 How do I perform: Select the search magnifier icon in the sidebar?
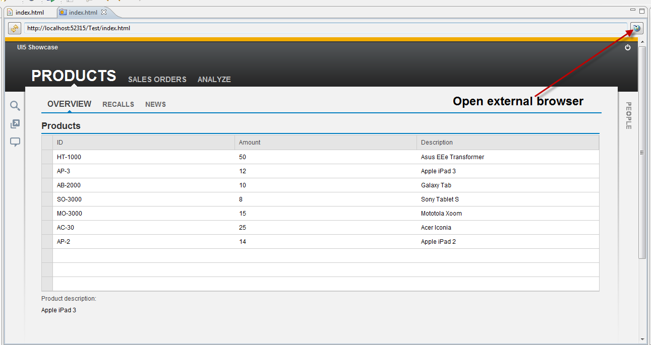pos(15,105)
